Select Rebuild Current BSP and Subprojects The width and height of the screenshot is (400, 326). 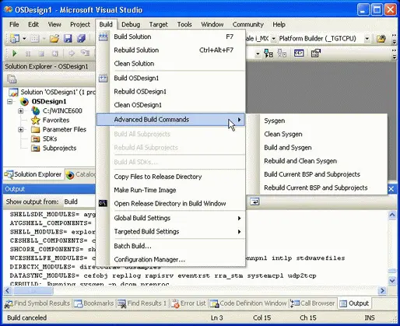[317, 188]
